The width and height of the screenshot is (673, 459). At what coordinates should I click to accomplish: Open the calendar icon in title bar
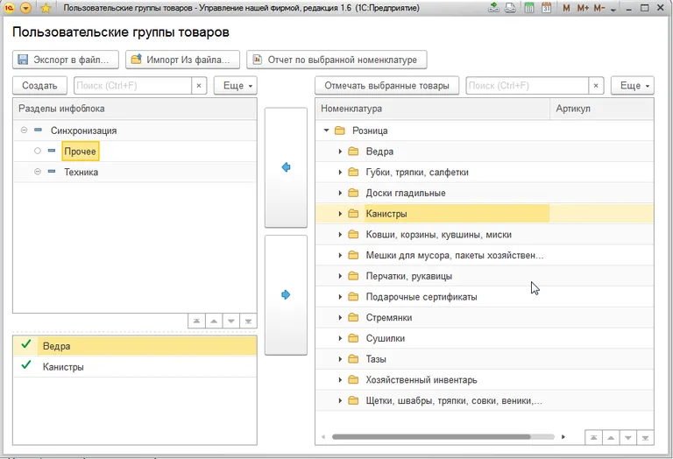[x=546, y=8]
